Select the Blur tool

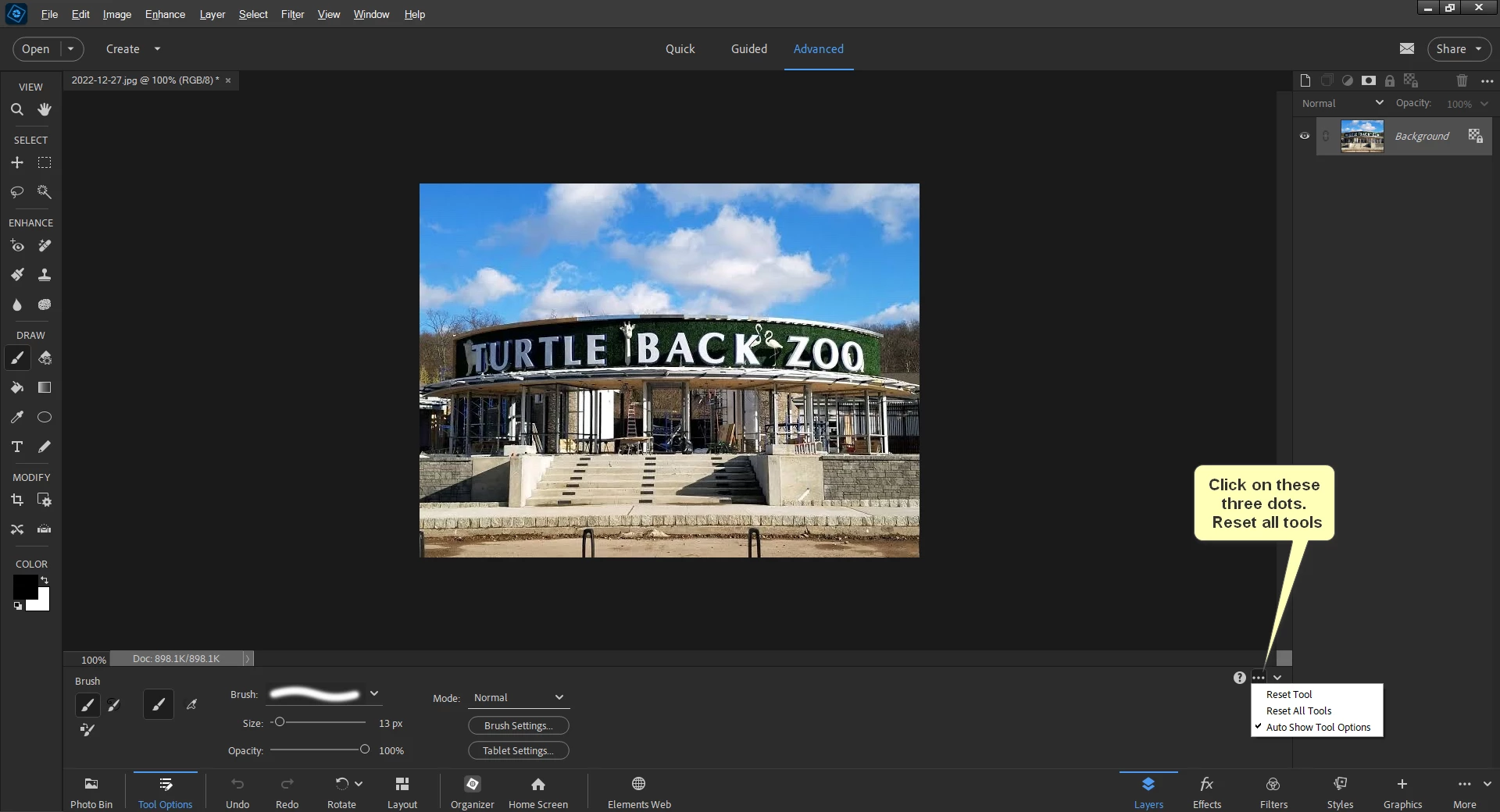coord(16,304)
